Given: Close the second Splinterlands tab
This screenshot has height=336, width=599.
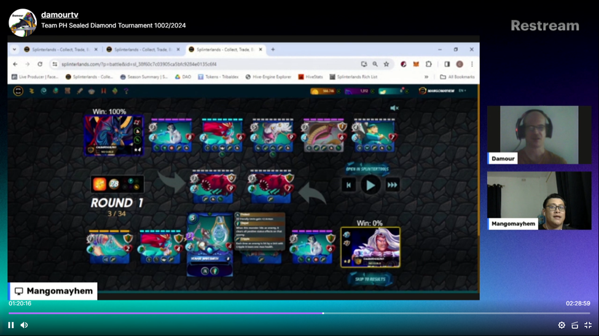Looking at the screenshot, I should (178, 50).
